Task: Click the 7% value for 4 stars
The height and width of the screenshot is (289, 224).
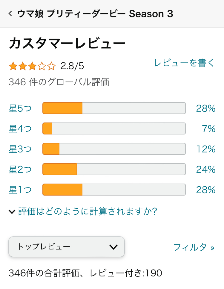Action: (x=209, y=129)
